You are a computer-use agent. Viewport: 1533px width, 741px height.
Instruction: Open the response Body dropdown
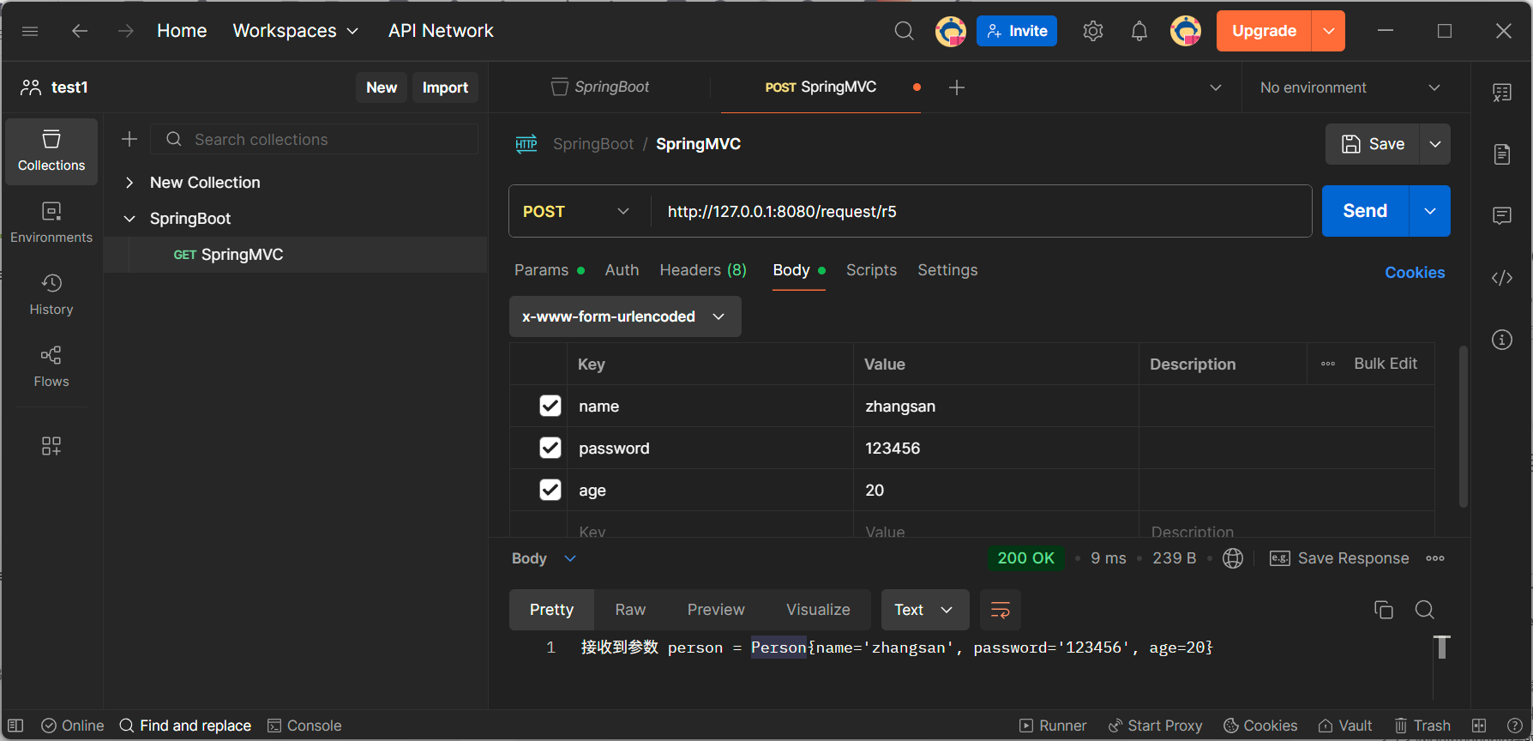[x=544, y=558]
